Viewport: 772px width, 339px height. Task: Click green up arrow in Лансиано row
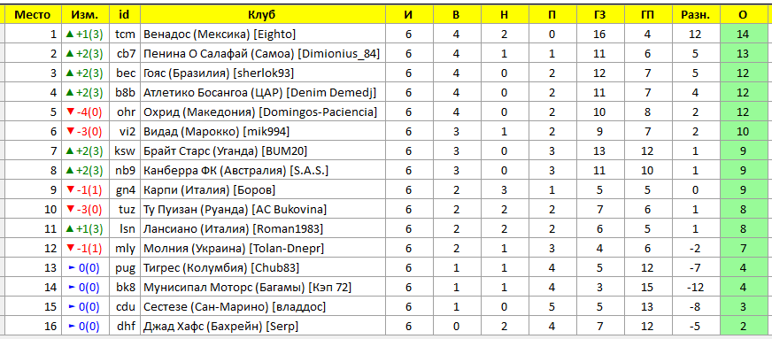(x=69, y=228)
